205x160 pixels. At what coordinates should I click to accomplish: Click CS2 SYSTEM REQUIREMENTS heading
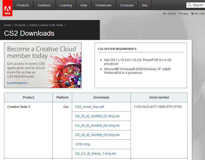[117, 49]
